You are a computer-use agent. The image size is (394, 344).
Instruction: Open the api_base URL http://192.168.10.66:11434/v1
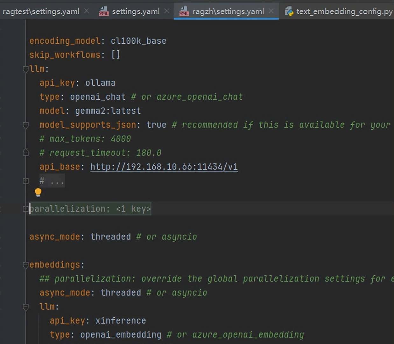(164, 167)
